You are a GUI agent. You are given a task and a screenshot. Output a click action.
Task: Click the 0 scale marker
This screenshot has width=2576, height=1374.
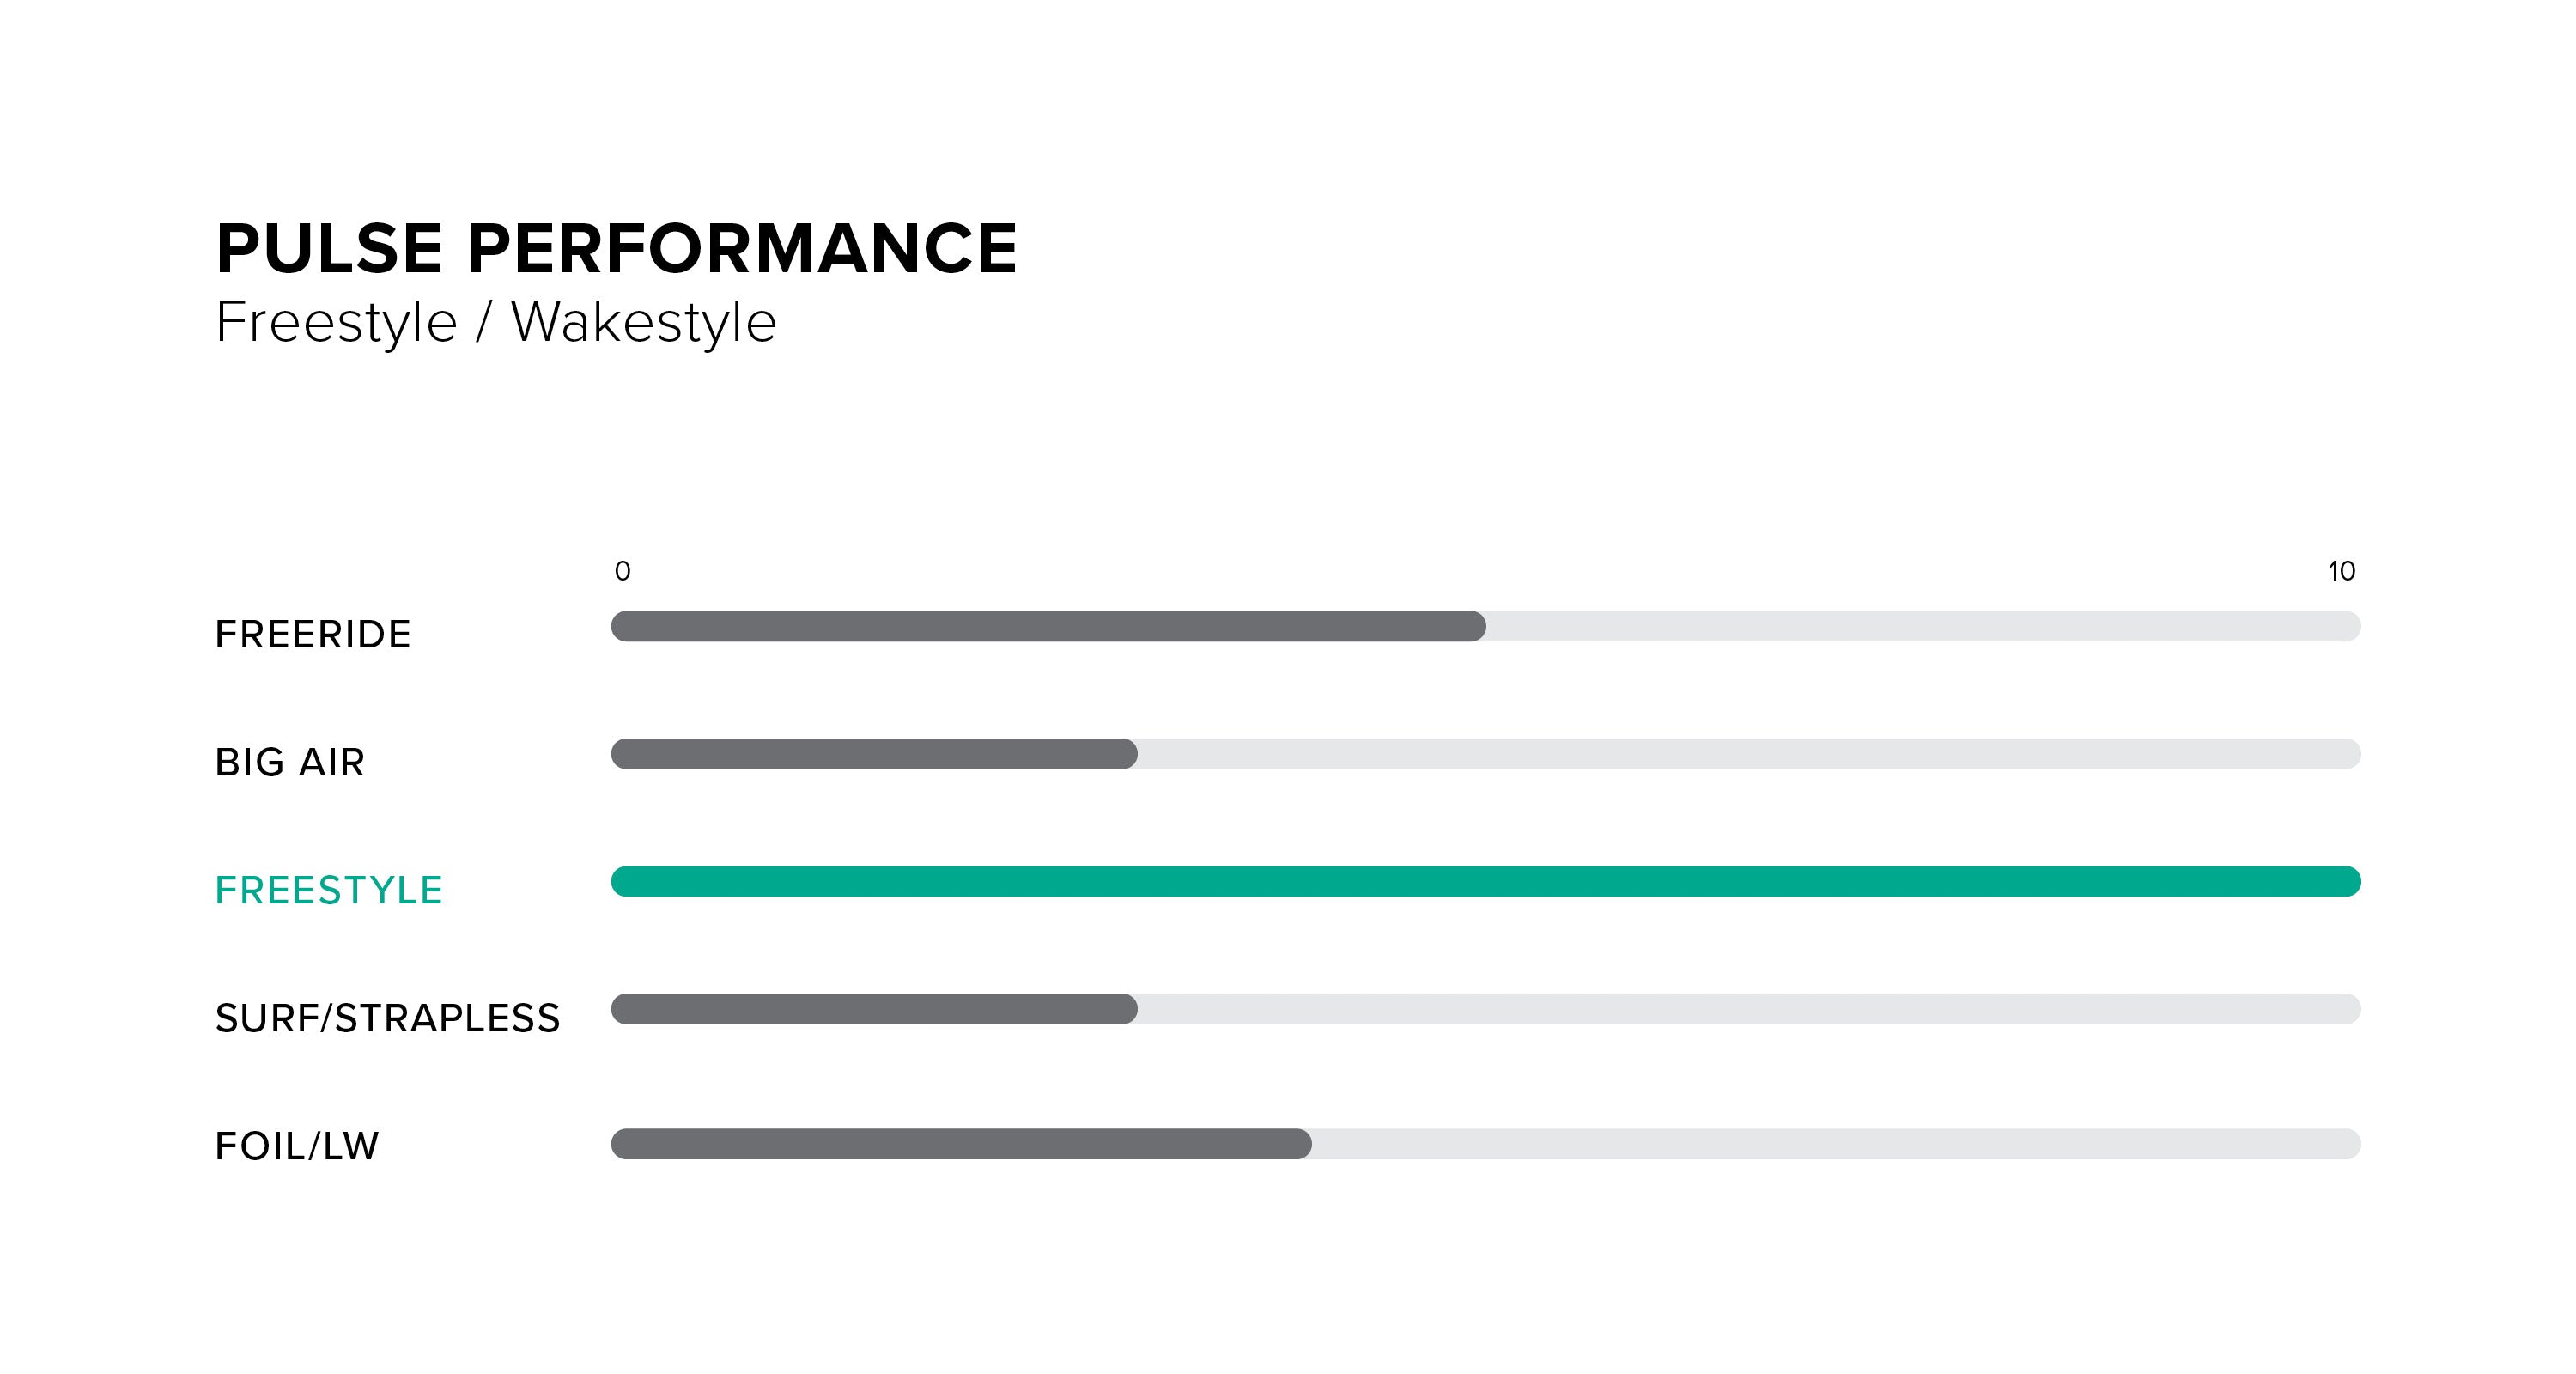(x=623, y=571)
